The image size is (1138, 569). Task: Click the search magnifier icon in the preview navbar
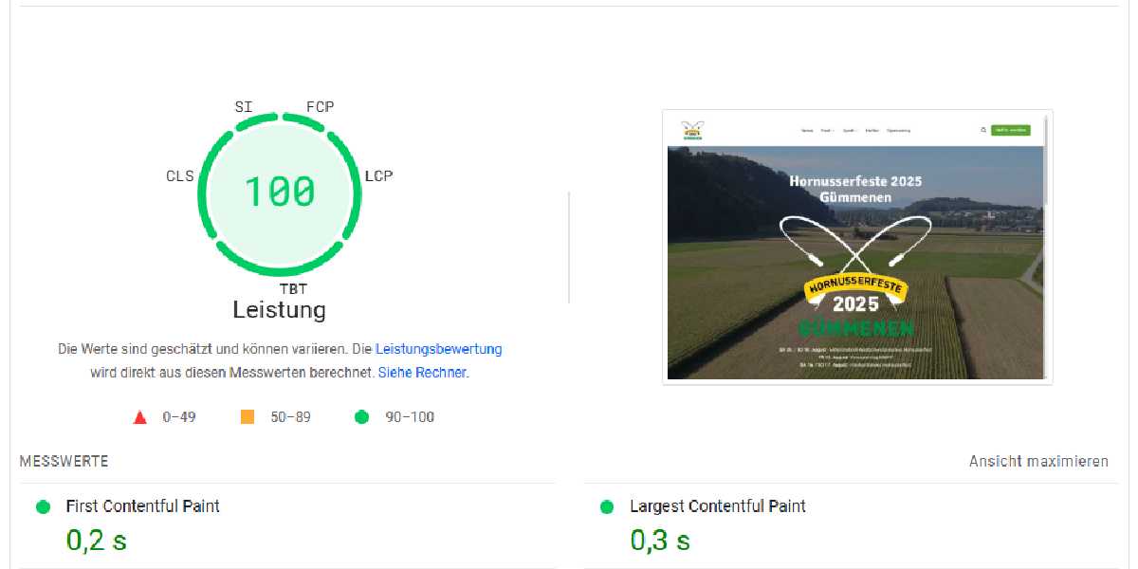click(982, 130)
